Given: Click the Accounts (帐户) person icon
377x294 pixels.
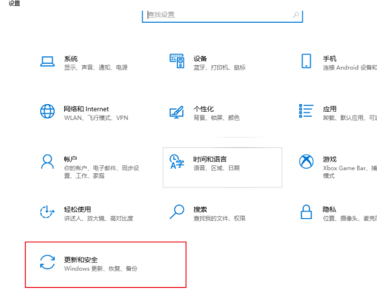Looking at the screenshot, I should tap(47, 162).
